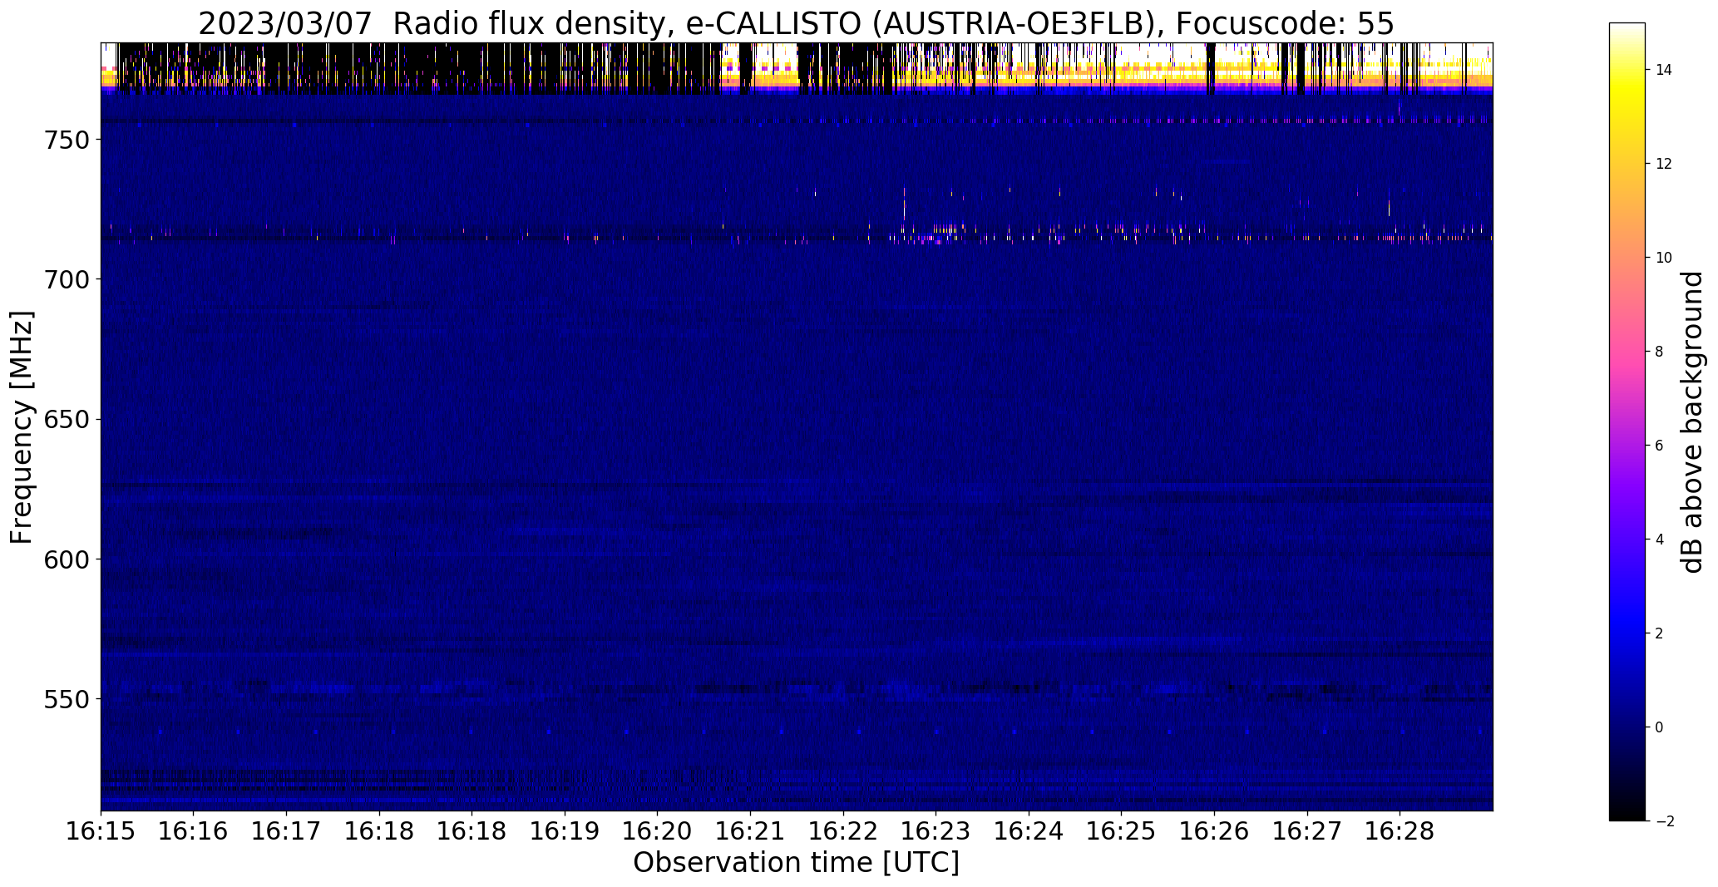The width and height of the screenshot is (1718, 887).
Task: Click the 16:15 time tick label
Action: [101, 830]
